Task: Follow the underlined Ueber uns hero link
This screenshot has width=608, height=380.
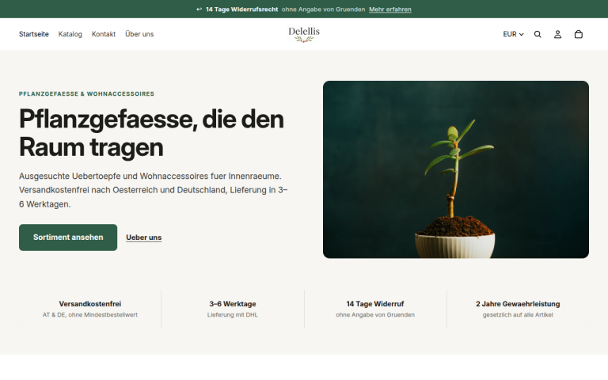Action: click(x=143, y=237)
